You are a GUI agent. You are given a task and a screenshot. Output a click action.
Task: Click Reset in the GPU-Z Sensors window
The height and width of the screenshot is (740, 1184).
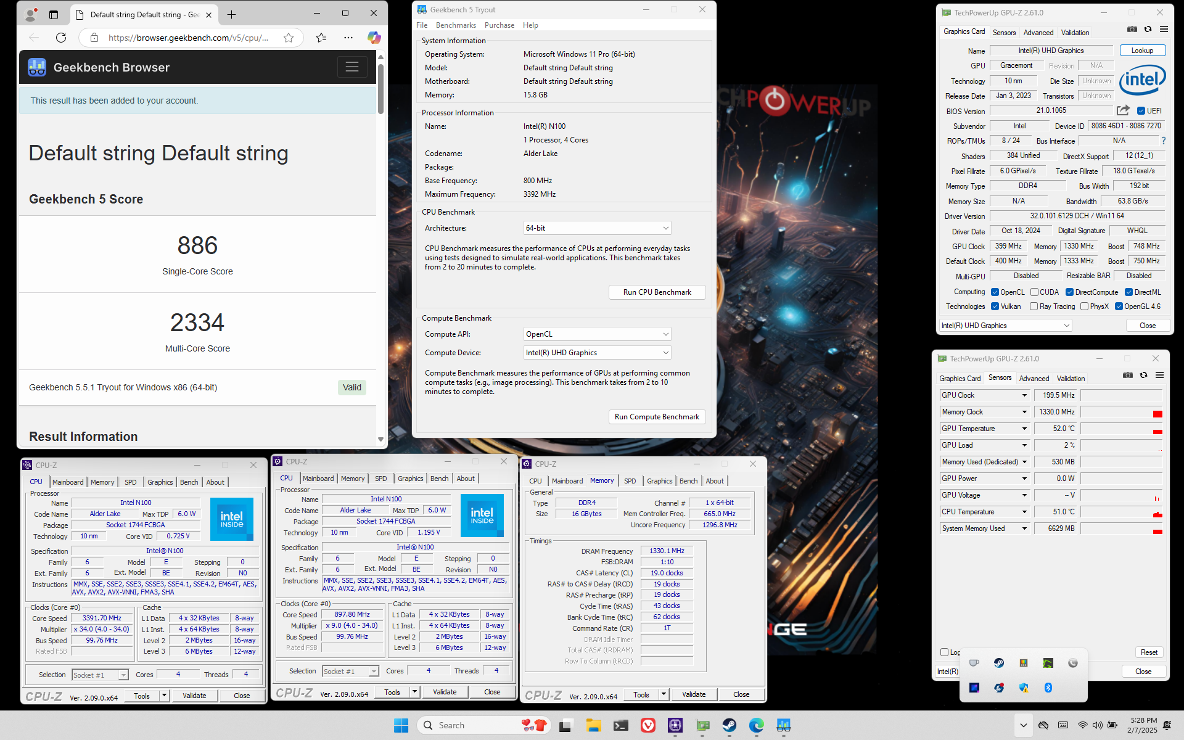pos(1149,652)
